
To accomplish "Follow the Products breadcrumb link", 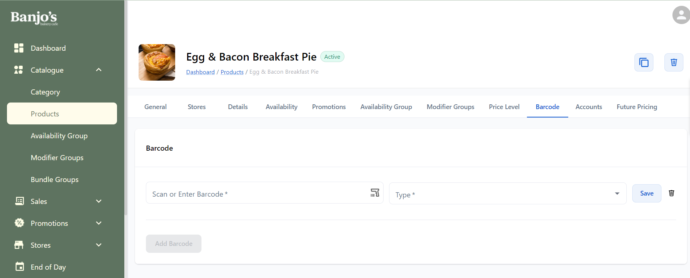I will [232, 72].
